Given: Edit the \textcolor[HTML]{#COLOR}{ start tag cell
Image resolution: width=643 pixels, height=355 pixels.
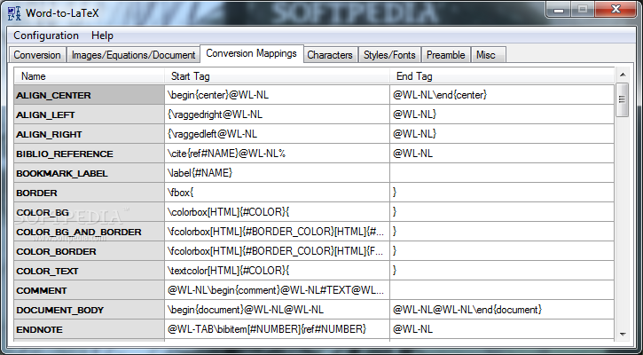Looking at the screenshot, I should click(278, 271).
